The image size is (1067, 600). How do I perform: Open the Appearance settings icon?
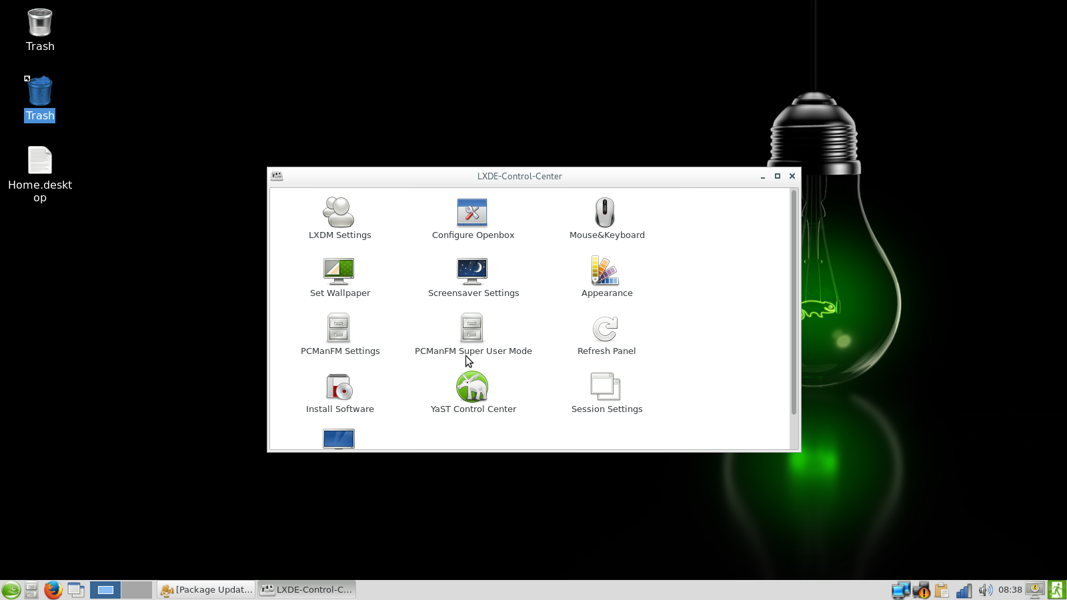point(605,271)
